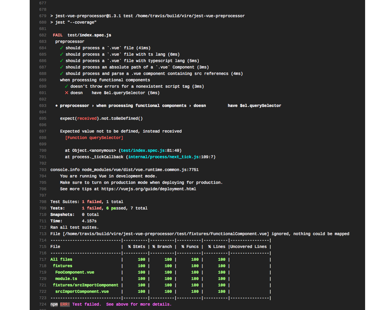Click 'srcImportComponent.vue' coverage row
Viewport: 384px width, 310px height.
(x=82, y=291)
